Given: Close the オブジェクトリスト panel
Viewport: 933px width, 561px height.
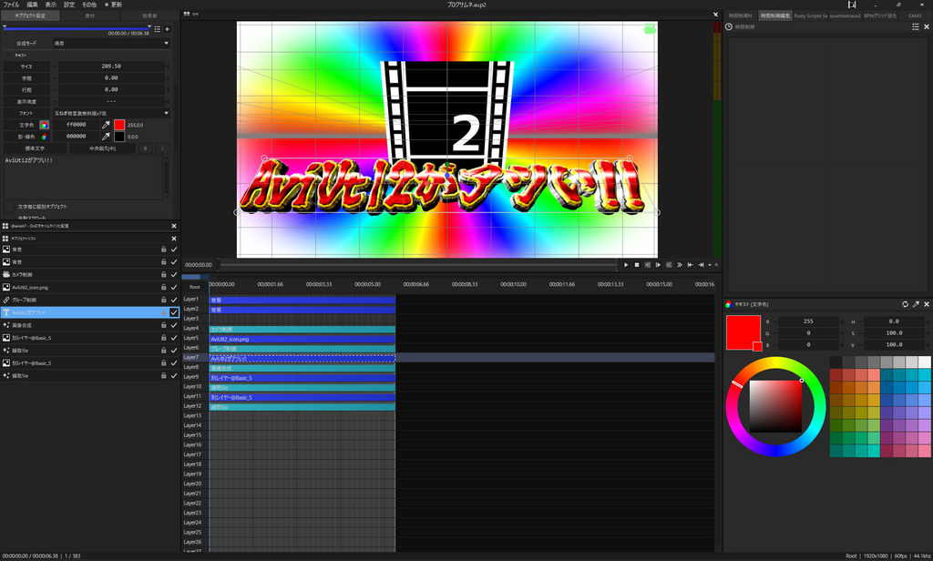Looking at the screenshot, I should pyautogui.click(x=174, y=239).
